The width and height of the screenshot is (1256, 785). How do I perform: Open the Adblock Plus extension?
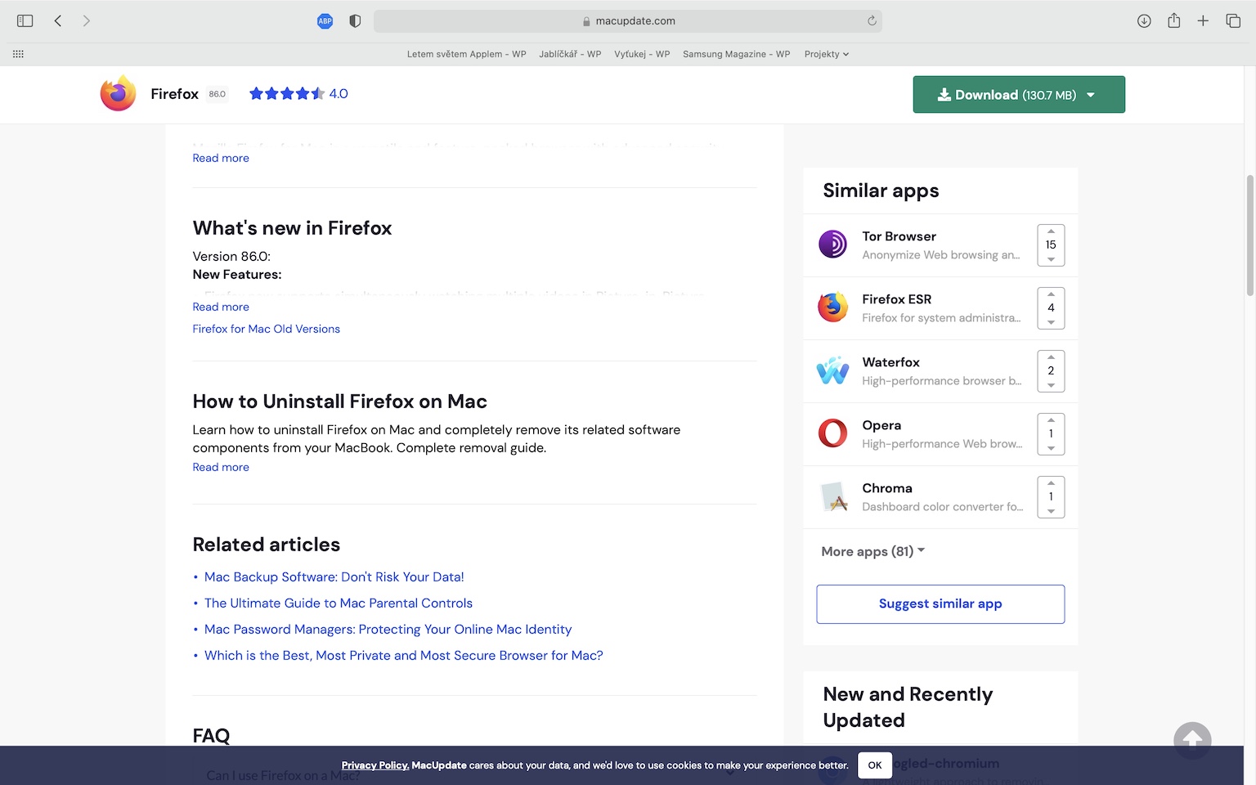tap(325, 21)
